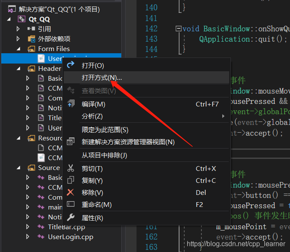
Task: Click line number 162 in editor
Action: point(151,237)
